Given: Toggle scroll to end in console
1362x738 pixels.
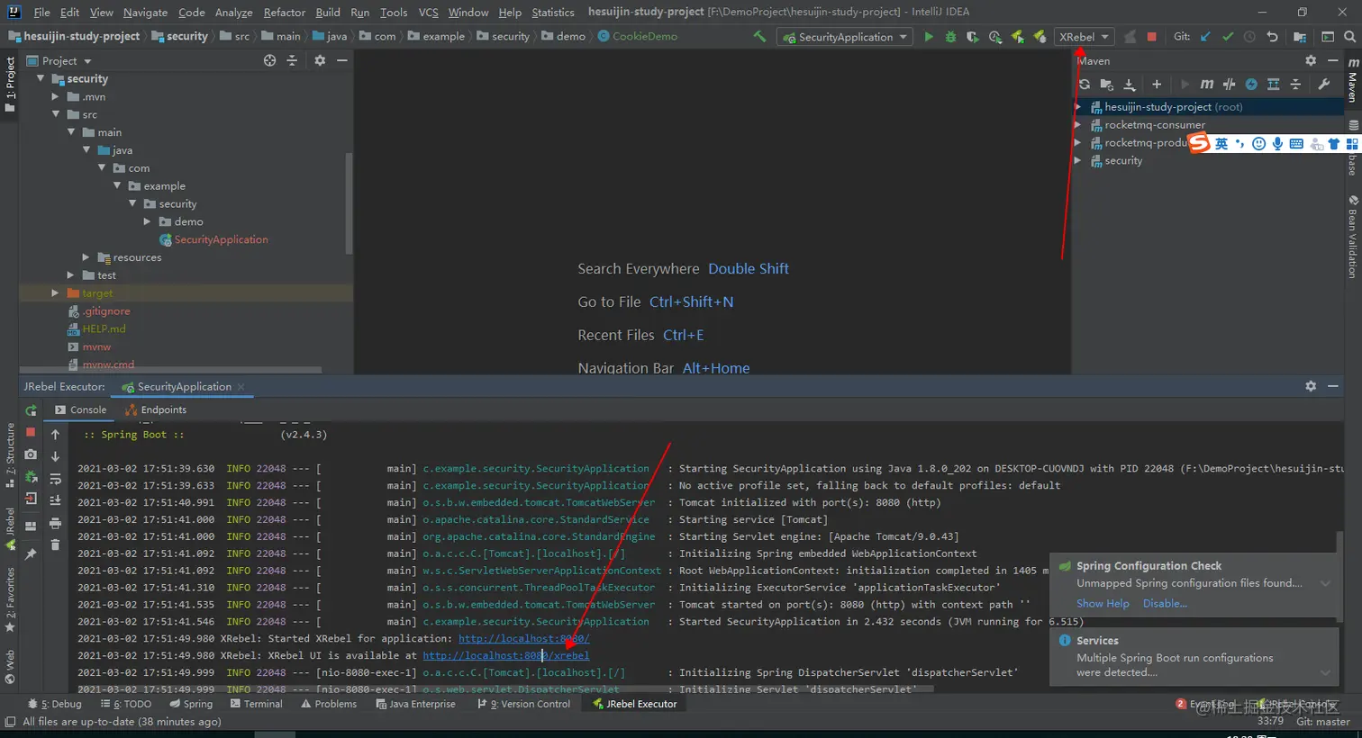Looking at the screenshot, I should 55,500.
